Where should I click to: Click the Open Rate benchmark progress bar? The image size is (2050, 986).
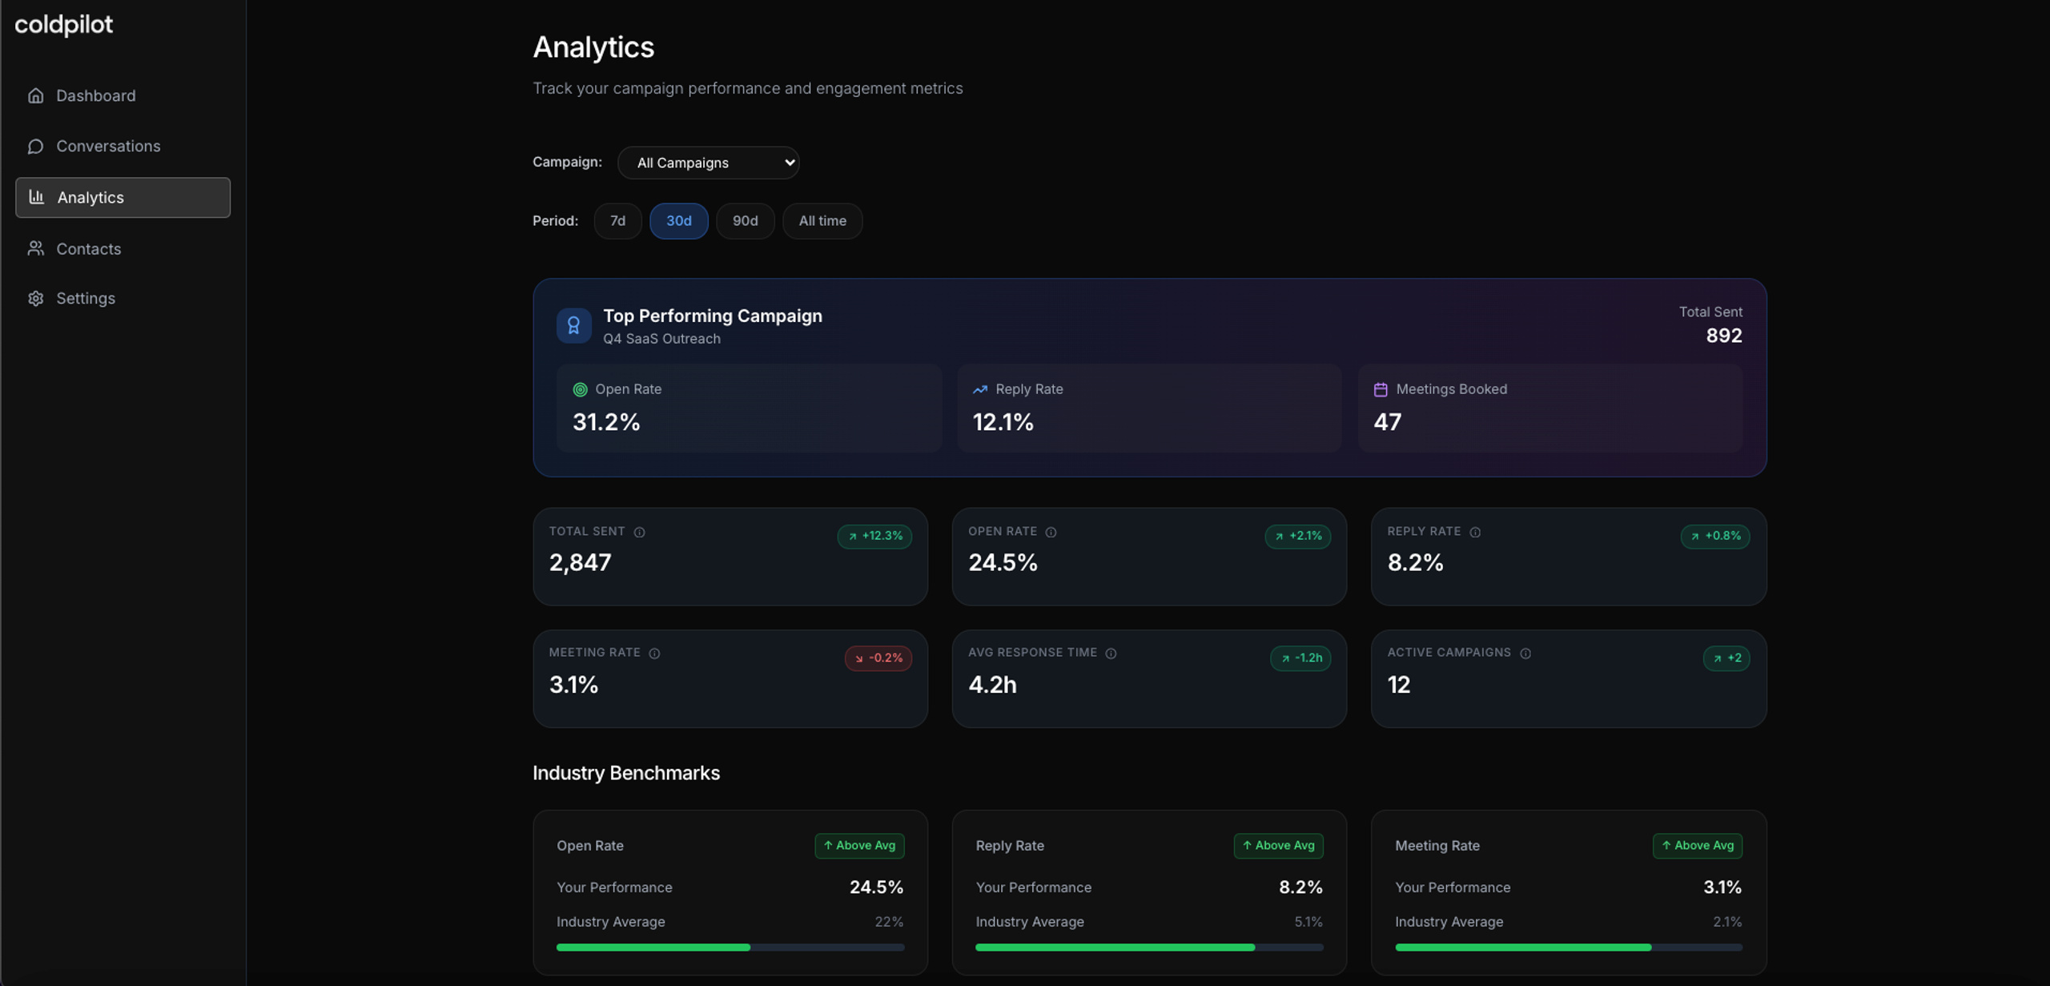[x=730, y=948]
